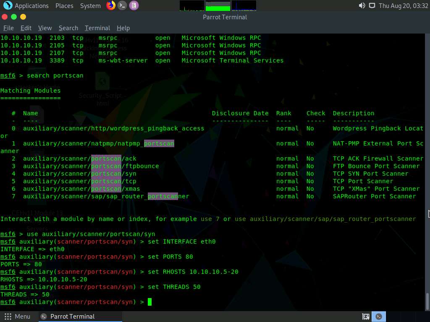This screenshot has height=322, width=430.
Task: Click 'FTP Bounce Port Scanner' description
Action: click(x=376, y=166)
